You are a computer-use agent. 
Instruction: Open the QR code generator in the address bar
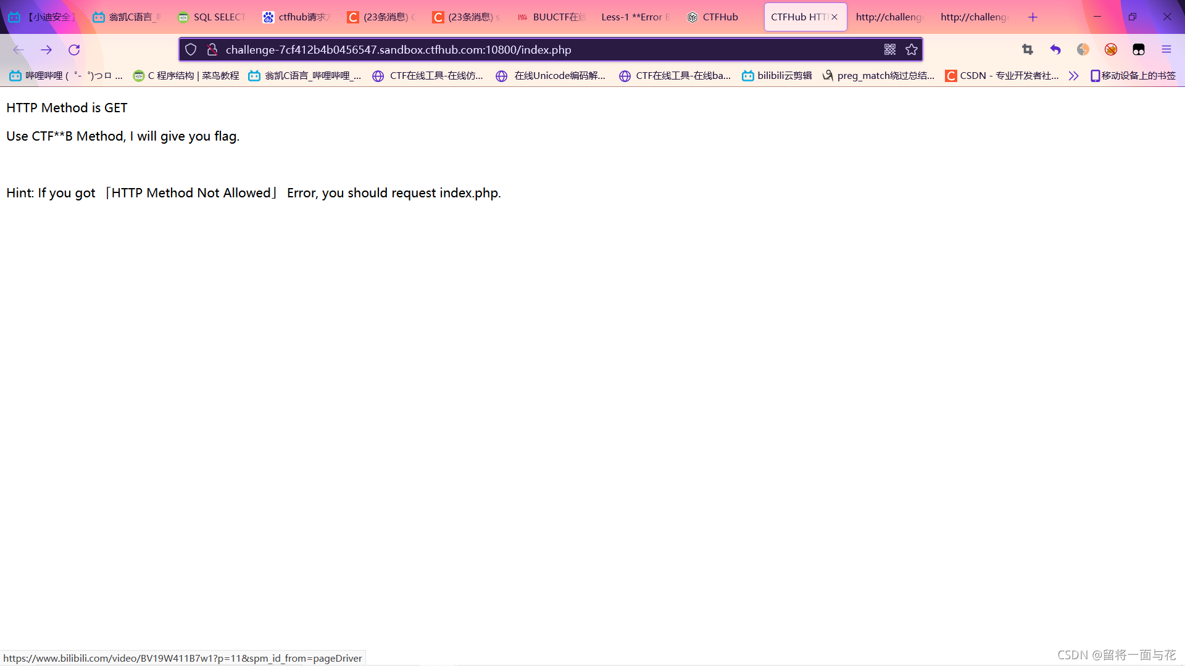889,49
